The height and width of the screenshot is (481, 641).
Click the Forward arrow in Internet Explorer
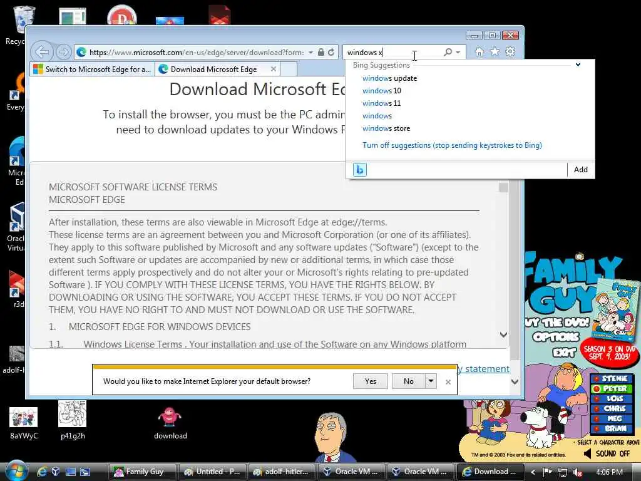point(63,52)
